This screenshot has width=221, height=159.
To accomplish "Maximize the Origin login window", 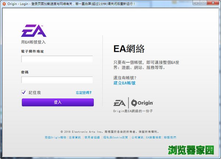I will coord(205,3).
